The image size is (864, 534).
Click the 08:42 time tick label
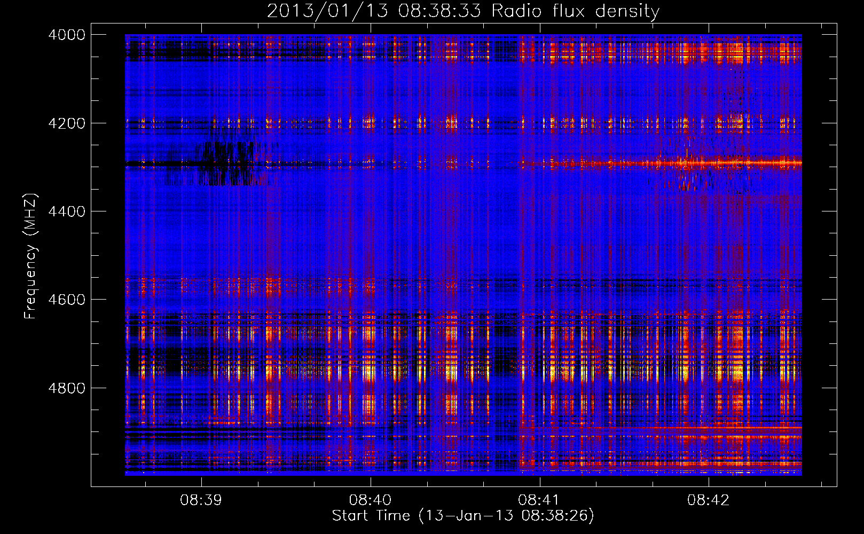pyautogui.click(x=708, y=500)
